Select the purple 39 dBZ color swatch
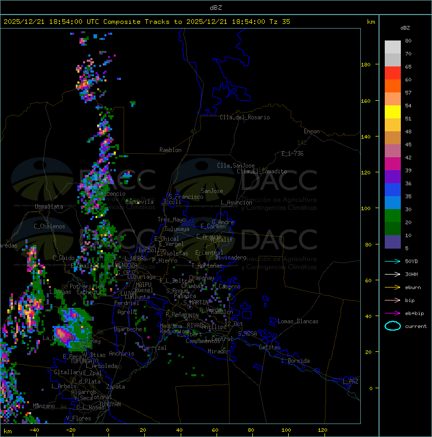 (393, 176)
